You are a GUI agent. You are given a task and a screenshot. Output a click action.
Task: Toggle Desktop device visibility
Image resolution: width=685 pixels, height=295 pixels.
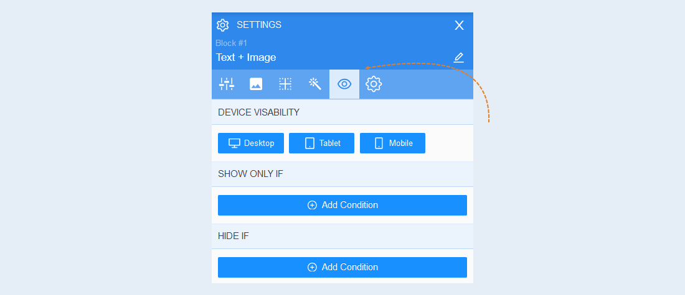[x=251, y=143]
